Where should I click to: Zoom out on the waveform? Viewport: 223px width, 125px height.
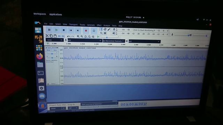click(82, 36)
